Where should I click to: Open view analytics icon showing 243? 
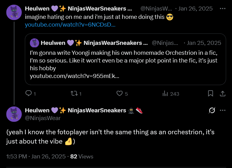pyautogui.click(x=165, y=93)
